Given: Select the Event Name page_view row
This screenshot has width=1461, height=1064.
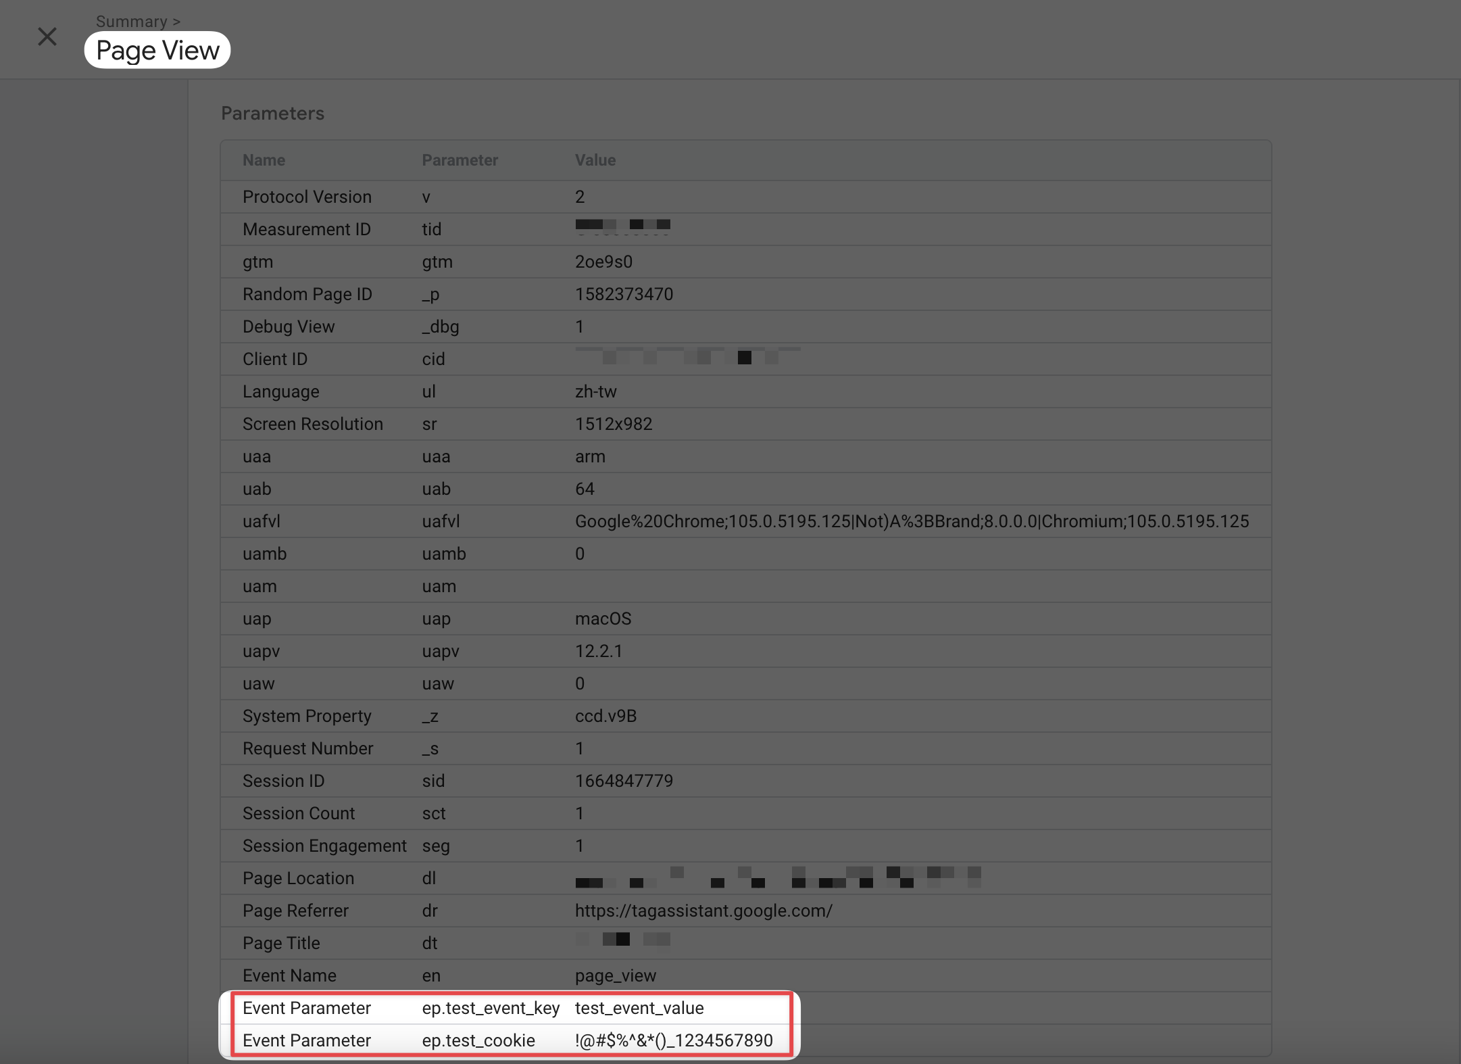Looking at the screenshot, I should (x=616, y=975).
